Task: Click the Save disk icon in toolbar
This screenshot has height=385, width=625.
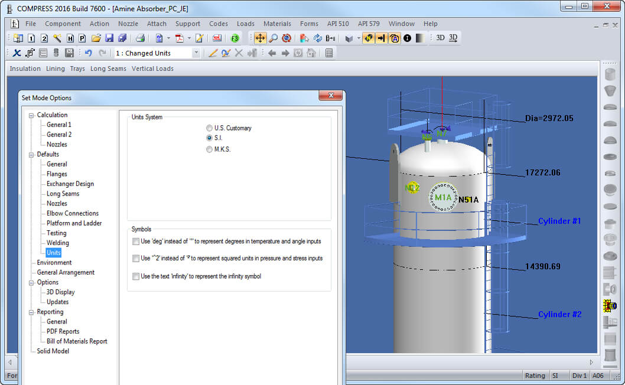Action: (x=109, y=38)
